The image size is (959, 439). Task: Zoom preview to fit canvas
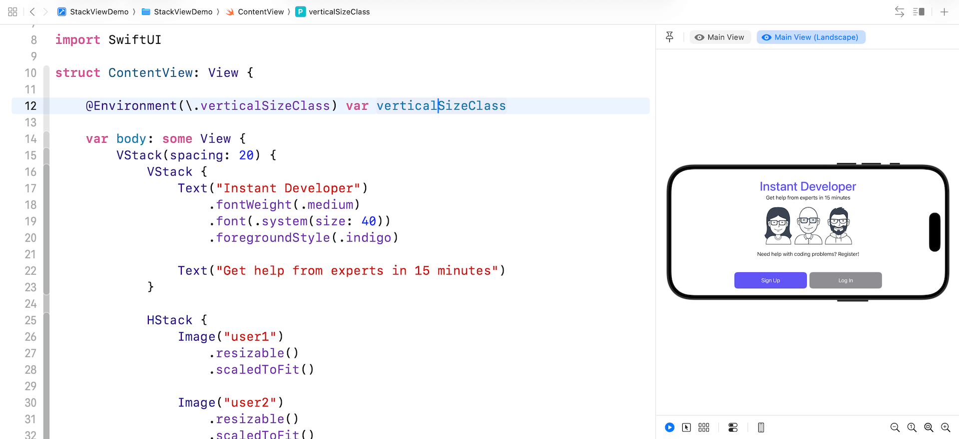coord(929,428)
